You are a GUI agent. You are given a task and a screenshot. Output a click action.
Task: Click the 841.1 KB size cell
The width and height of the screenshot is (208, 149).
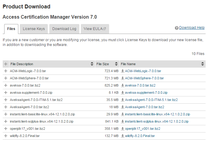pyautogui.click(x=112, y=121)
